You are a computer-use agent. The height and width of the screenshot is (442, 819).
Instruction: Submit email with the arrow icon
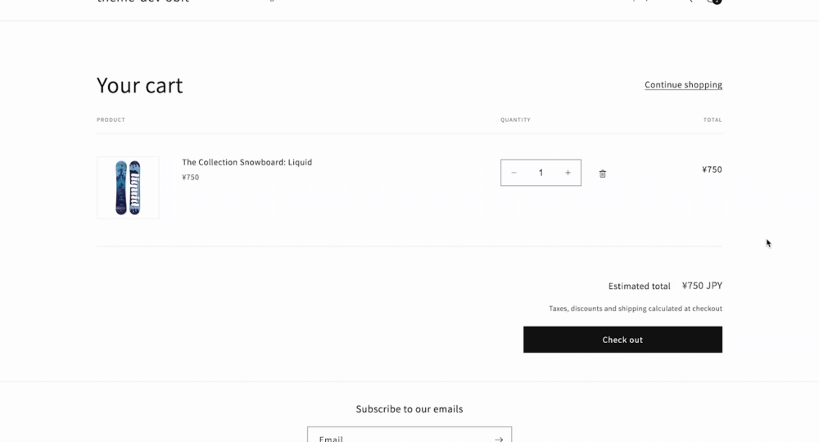click(499, 439)
